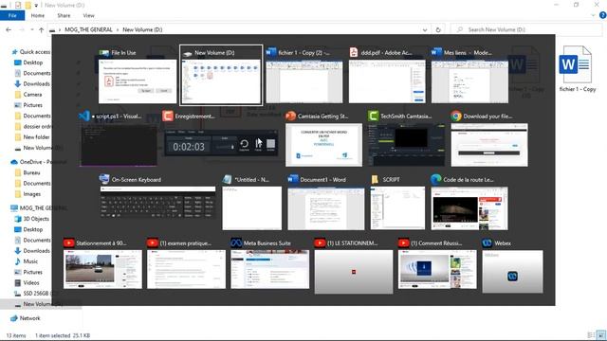The width and height of the screenshot is (607, 341).
Task: Open the Home ribbon tab
Action: pyautogui.click(x=38, y=15)
